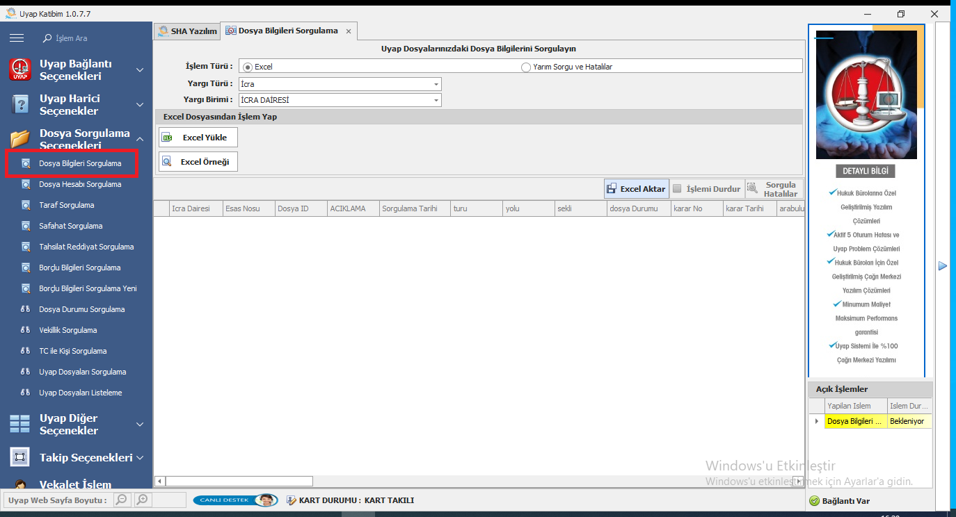The image size is (956, 517).
Task: Select the Dosya Bilgileri Sorgulama tab
Action: click(x=288, y=31)
